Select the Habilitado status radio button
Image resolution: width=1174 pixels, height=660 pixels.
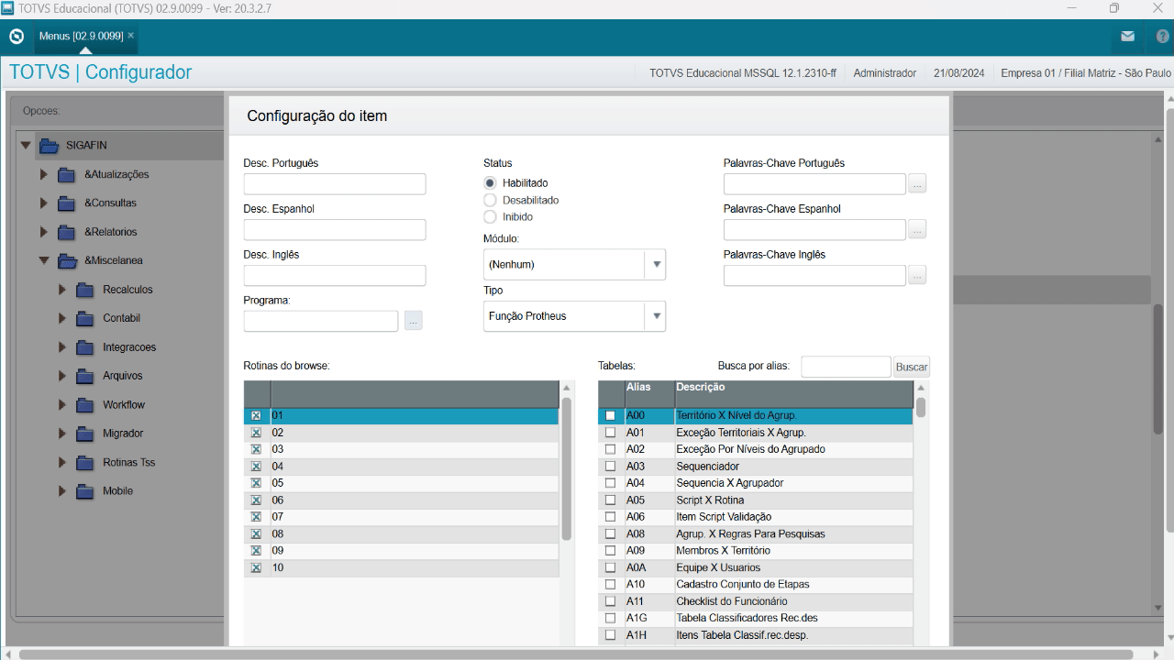point(490,183)
